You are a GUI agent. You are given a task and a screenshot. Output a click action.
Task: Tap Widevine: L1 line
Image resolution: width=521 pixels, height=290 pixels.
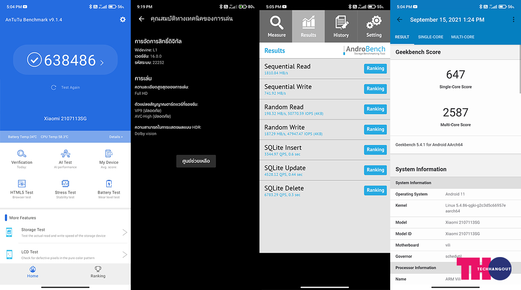[x=146, y=50]
